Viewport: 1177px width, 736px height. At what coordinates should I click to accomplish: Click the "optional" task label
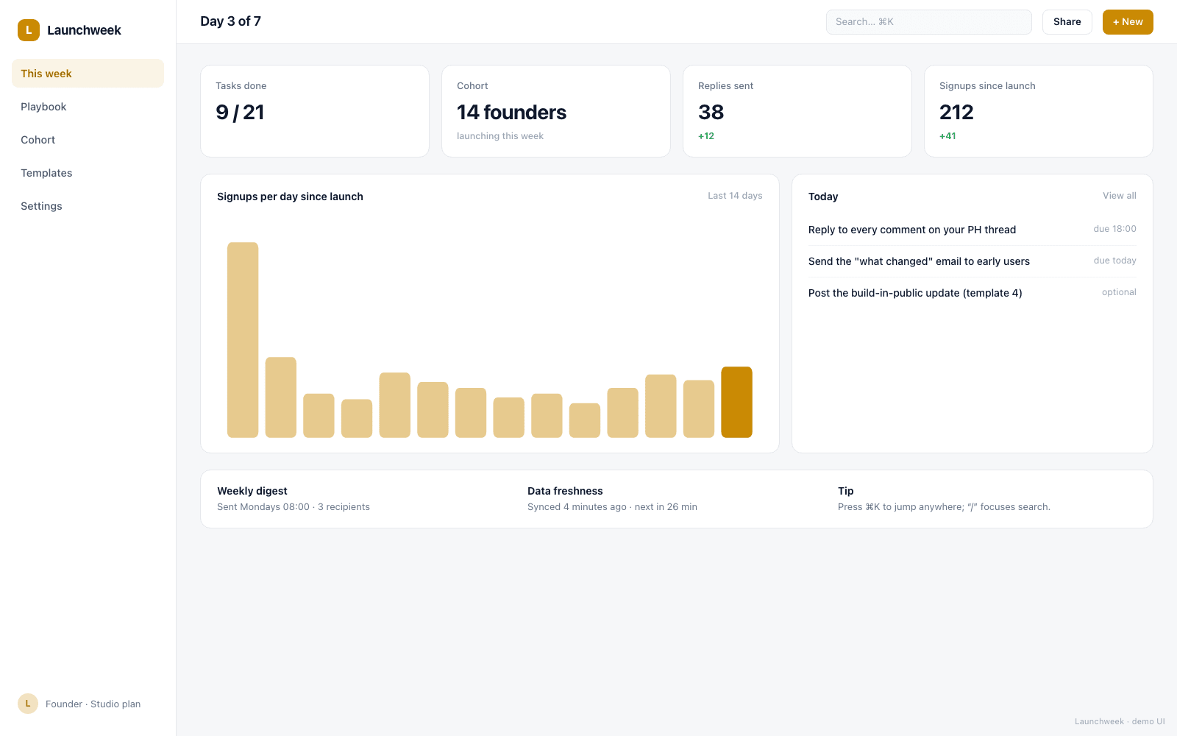[x=1119, y=292]
